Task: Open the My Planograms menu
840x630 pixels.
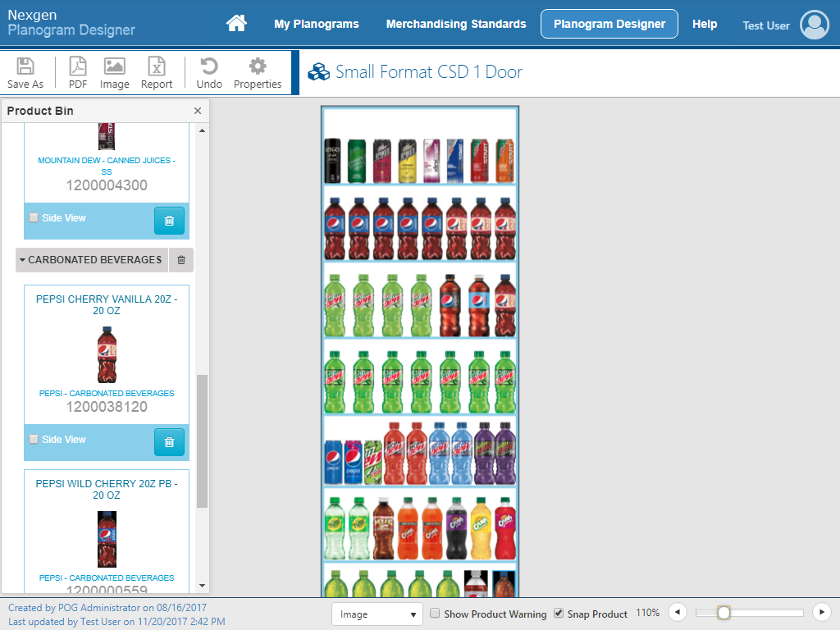Action: (x=317, y=24)
